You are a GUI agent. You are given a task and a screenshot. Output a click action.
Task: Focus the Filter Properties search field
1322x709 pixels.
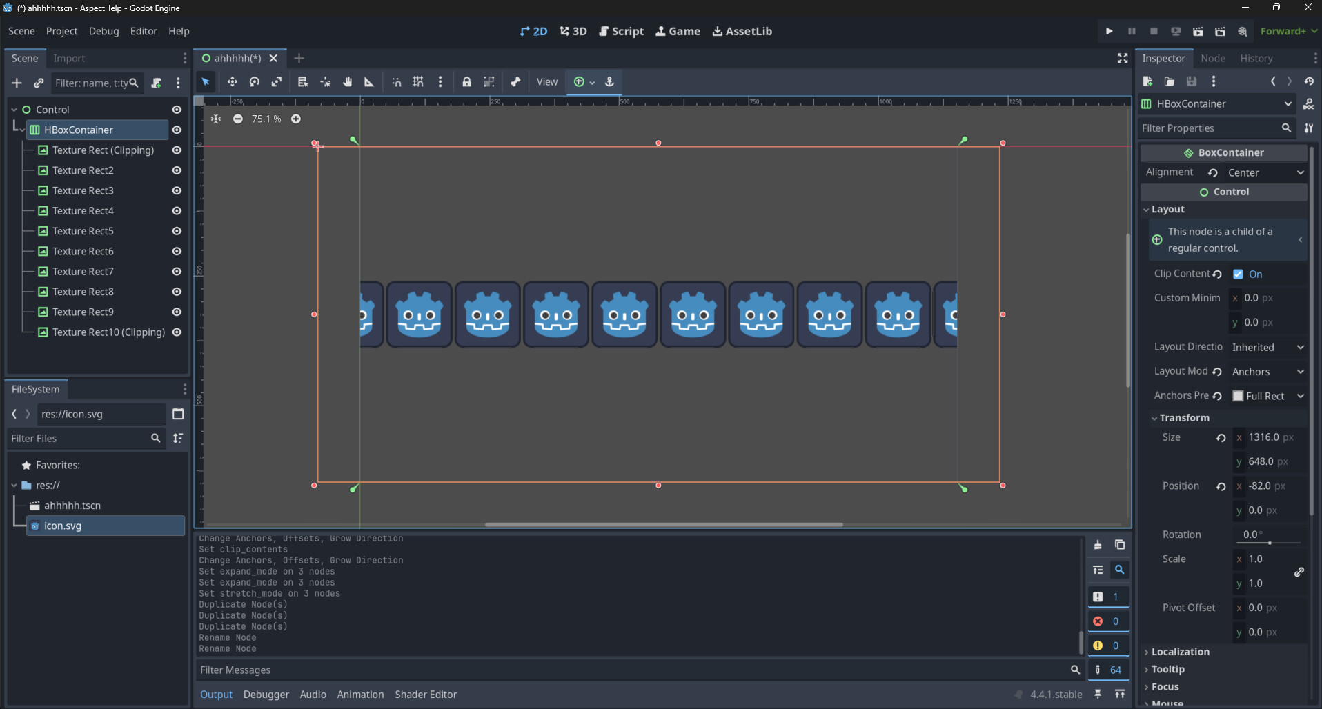[1216, 128]
